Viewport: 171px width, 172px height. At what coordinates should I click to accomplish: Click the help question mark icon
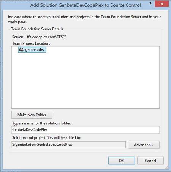150,4
